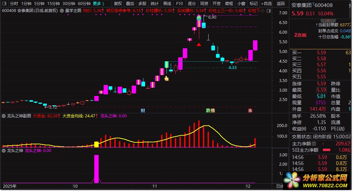
Task: Click the 2025年 label on time axis
Action: pos(10,186)
